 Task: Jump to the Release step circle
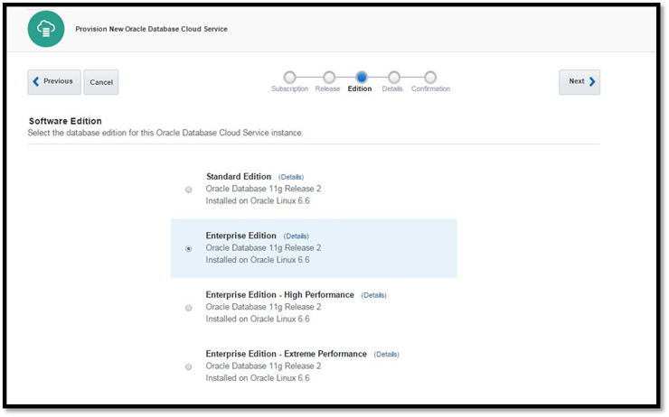point(328,78)
